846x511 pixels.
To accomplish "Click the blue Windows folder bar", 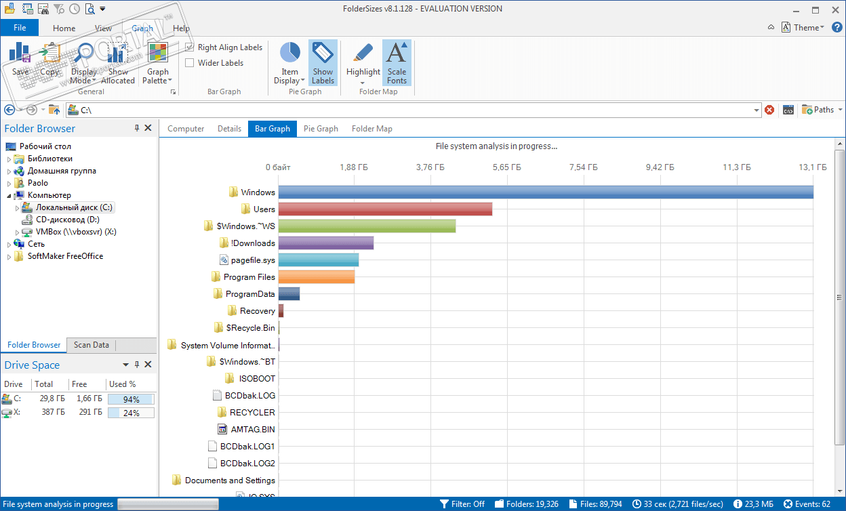I will pos(546,192).
